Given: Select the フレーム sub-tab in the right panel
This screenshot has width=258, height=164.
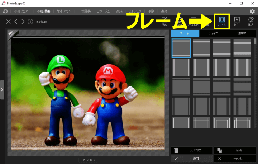Looking at the screenshot, I should (185, 33).
